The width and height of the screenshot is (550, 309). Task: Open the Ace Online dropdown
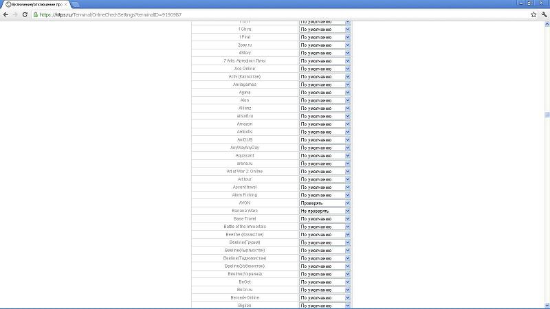click(x=324, y=69)
